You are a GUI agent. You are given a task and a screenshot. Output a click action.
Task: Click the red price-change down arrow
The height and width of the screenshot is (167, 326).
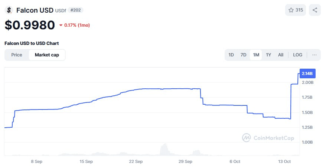[61, 26]
